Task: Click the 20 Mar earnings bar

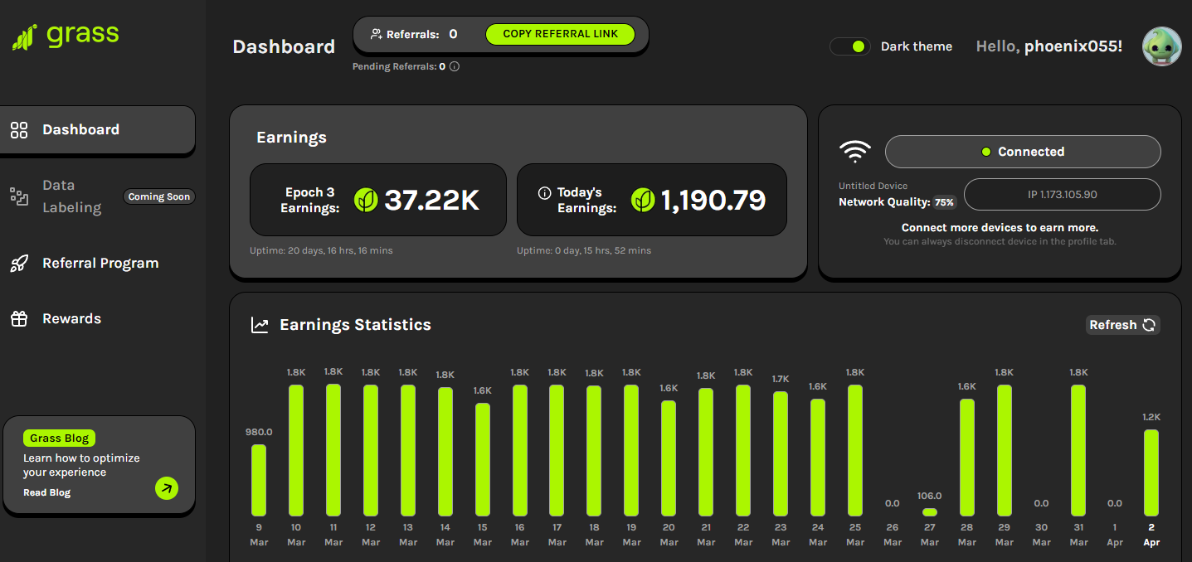Action: pos(669,458)
